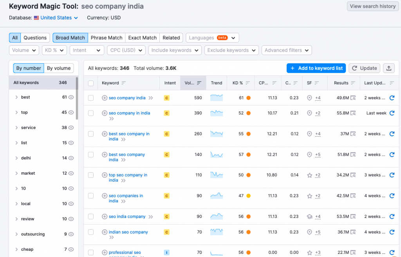Expand the 'best' keyword group in sidebar
Viewport: 401px width, 257px height.
16,97
